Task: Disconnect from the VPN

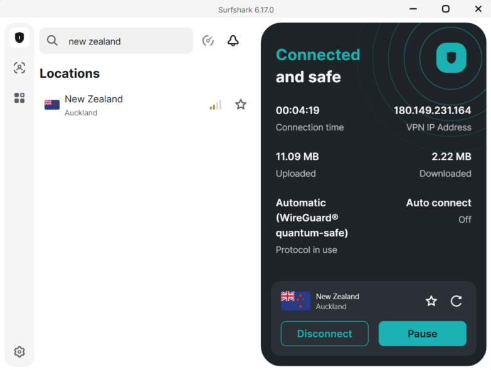Action: coord(324,334)
